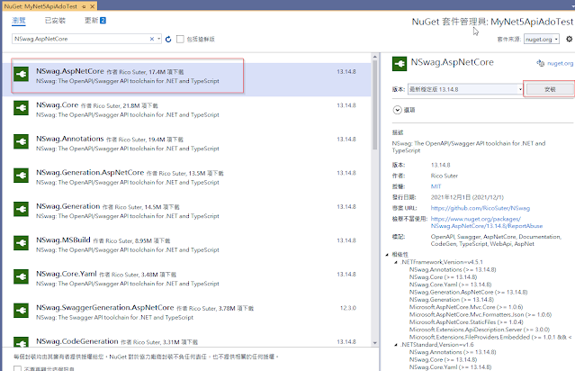575x371 pixels.
Task: Click the NSwag.Core package icon
Action: click(x=21, y=108)
